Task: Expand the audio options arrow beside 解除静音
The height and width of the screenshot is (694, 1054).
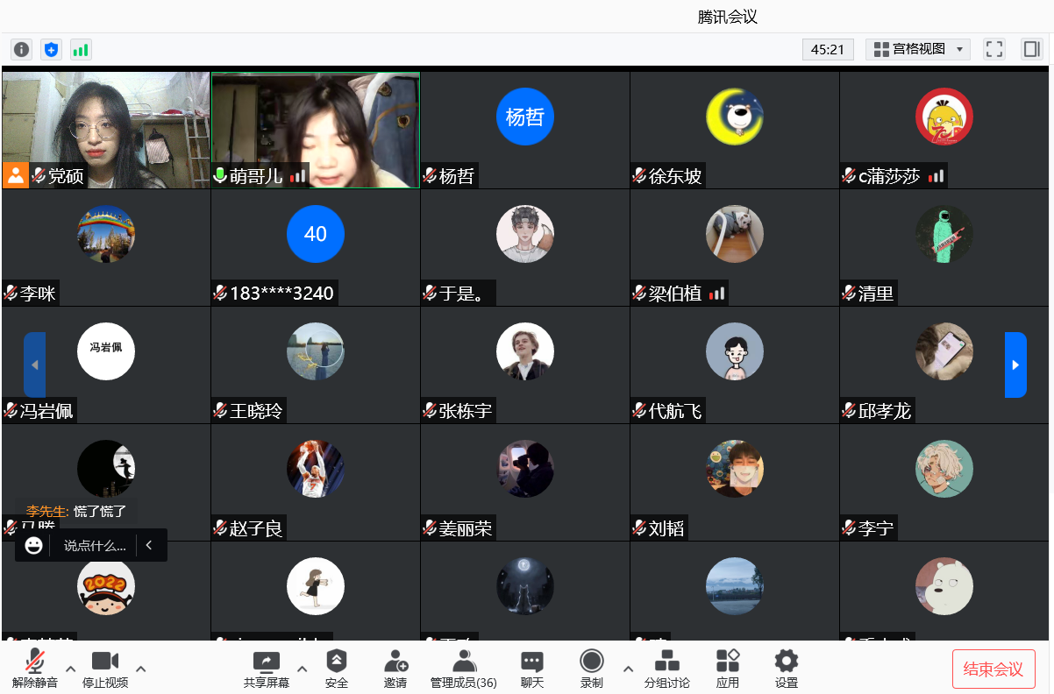Action: [71, 669]
